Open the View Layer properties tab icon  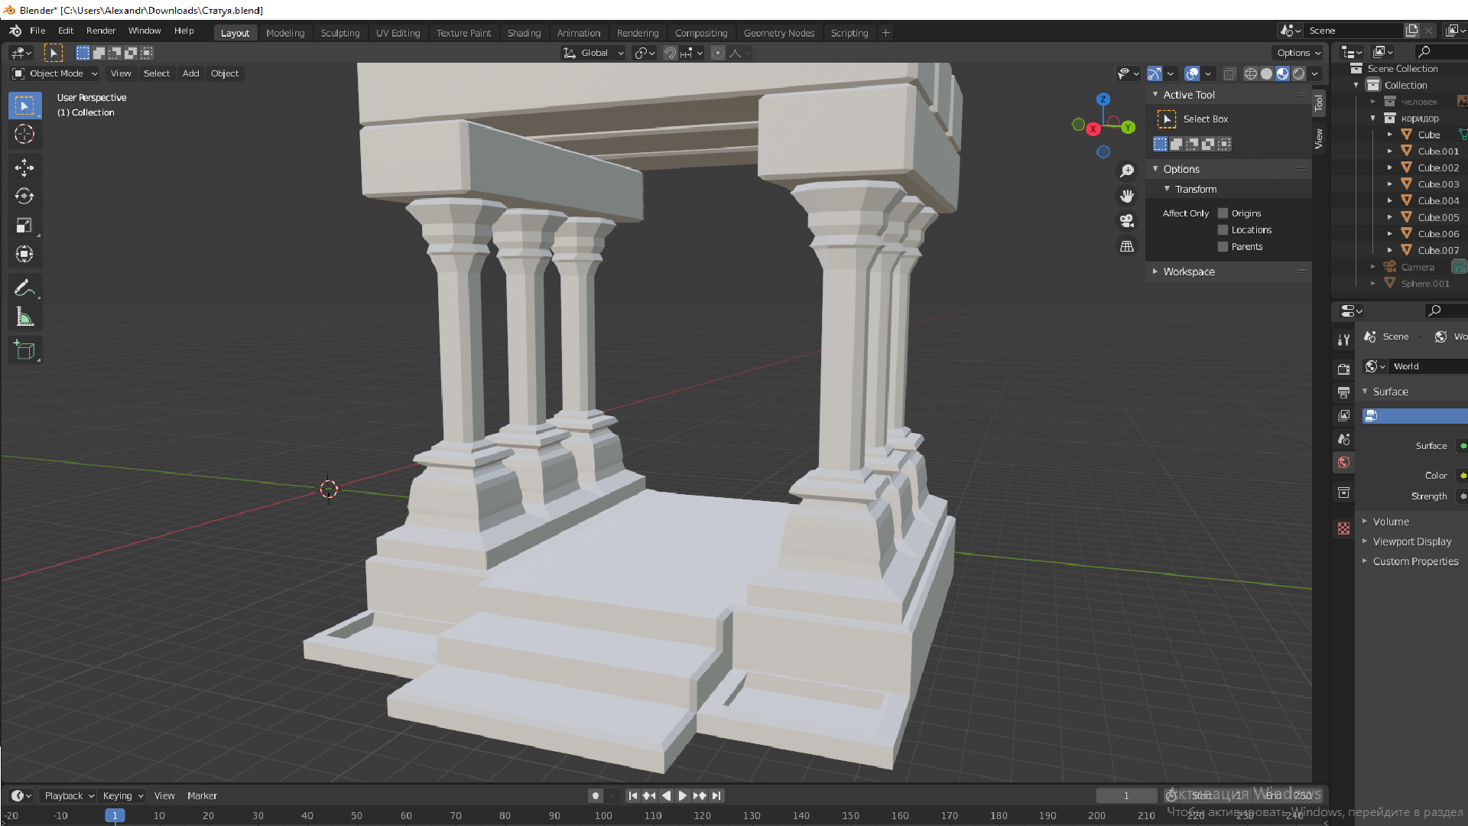[1343, 416]
